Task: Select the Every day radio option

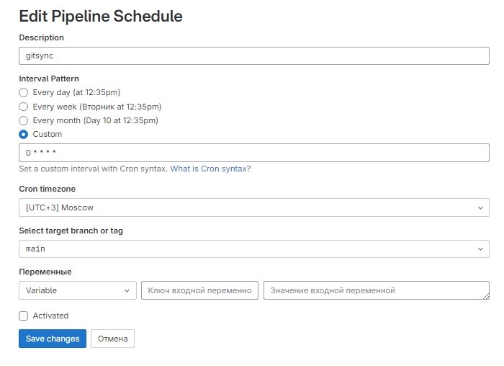Action: click(x=24, y=93)
